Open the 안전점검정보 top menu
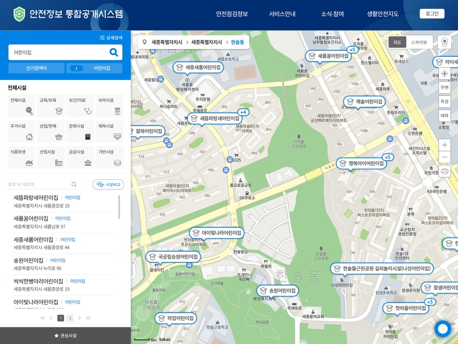This screenshot has width=458, height=344. click(232, 14)
